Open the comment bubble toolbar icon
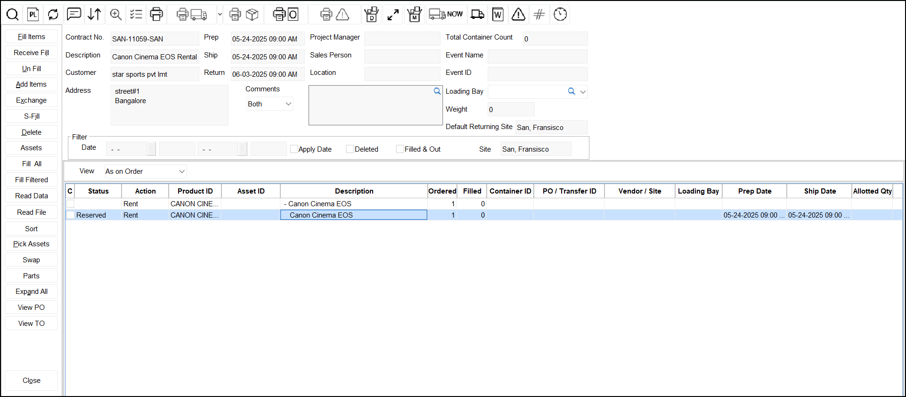 pos(74,14)
